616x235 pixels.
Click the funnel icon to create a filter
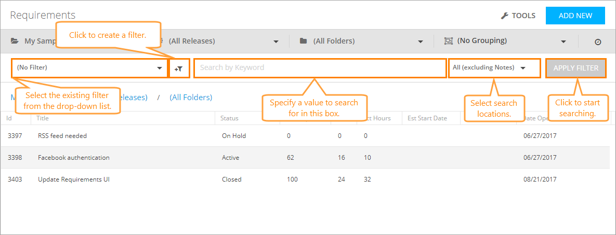179,68
